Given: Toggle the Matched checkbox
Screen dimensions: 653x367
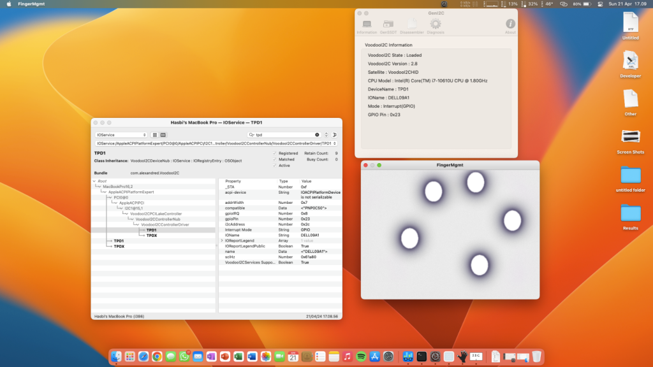Looking at the screenshot, I should tap(274, 159).
